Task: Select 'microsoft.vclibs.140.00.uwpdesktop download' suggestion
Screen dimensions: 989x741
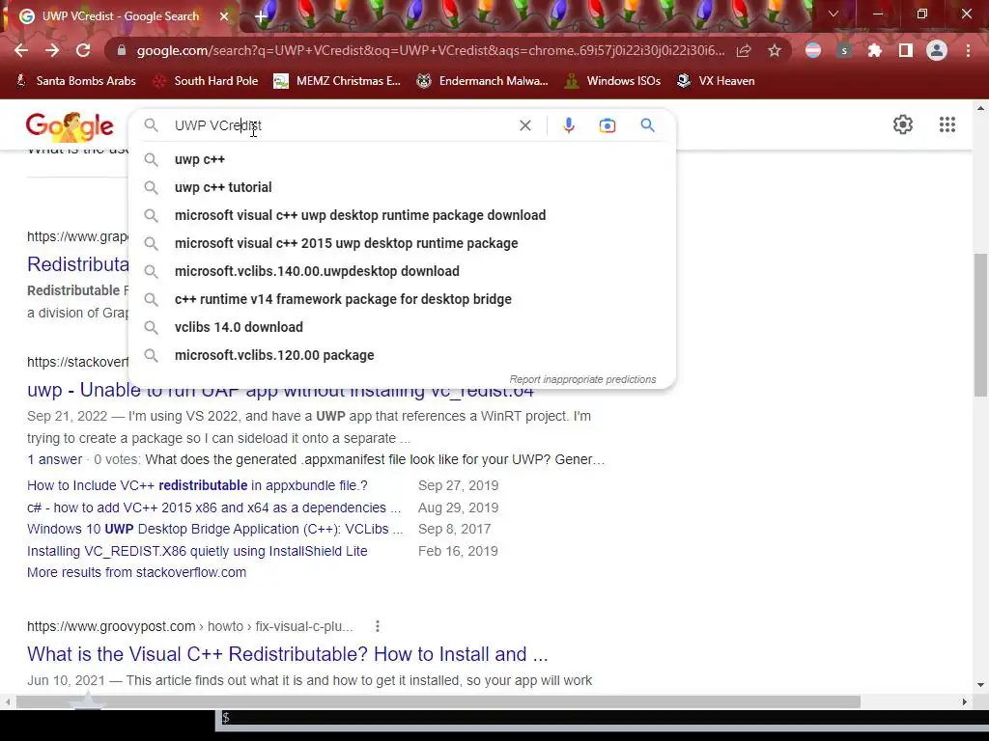Action: coord(402,271)
